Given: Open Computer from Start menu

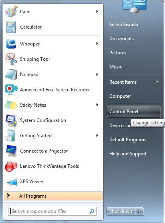Looking at the screenshot, I should (x=120, y=96).
